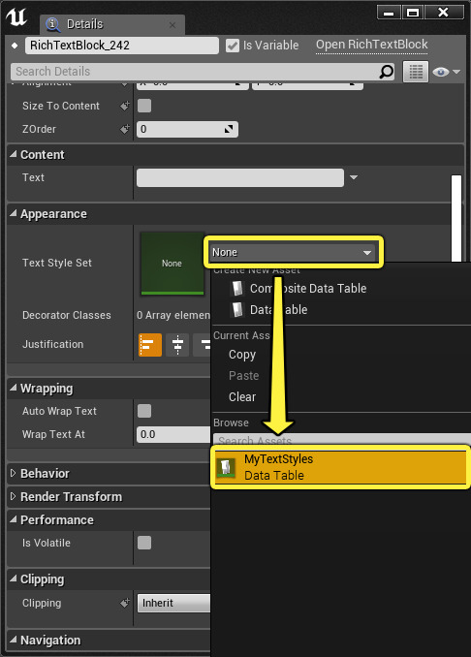
Task: Expand the Behavior section
Action: point(13,473)
